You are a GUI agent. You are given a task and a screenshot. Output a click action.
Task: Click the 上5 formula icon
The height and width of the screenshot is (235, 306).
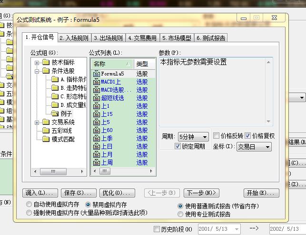tap(97, 122)
